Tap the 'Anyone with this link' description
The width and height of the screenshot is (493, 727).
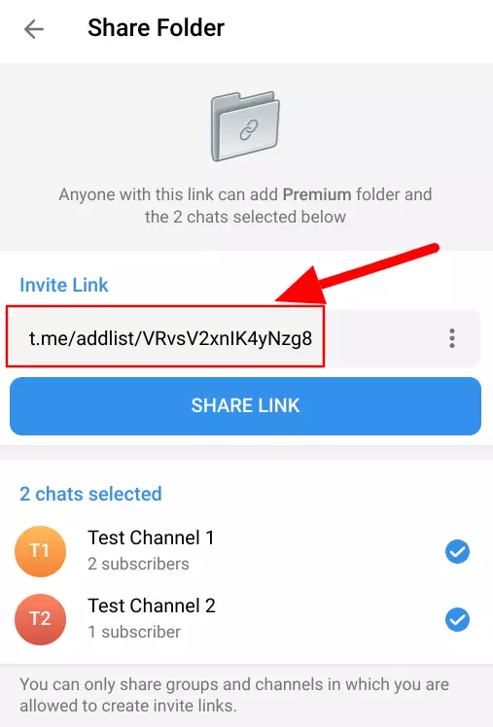pyautogui.click(x=245, y=205)
